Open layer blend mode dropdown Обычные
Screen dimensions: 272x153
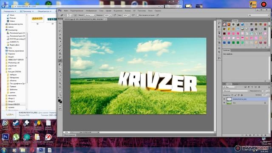point(236,91)
